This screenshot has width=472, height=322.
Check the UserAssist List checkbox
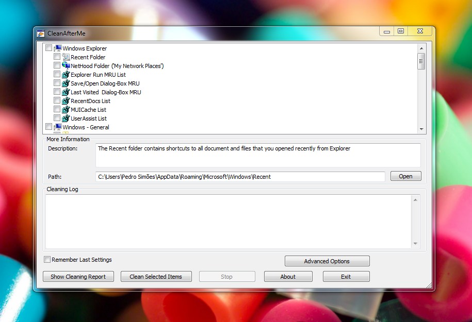(x=57, y=117)
